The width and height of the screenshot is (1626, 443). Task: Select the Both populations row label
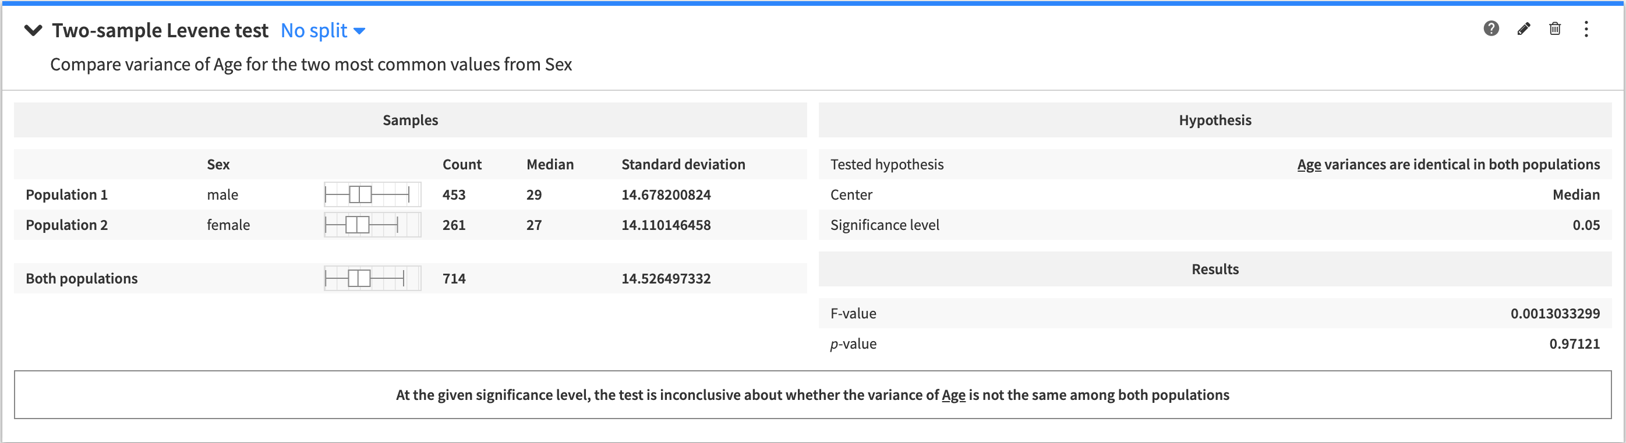(x=82, y=278)
